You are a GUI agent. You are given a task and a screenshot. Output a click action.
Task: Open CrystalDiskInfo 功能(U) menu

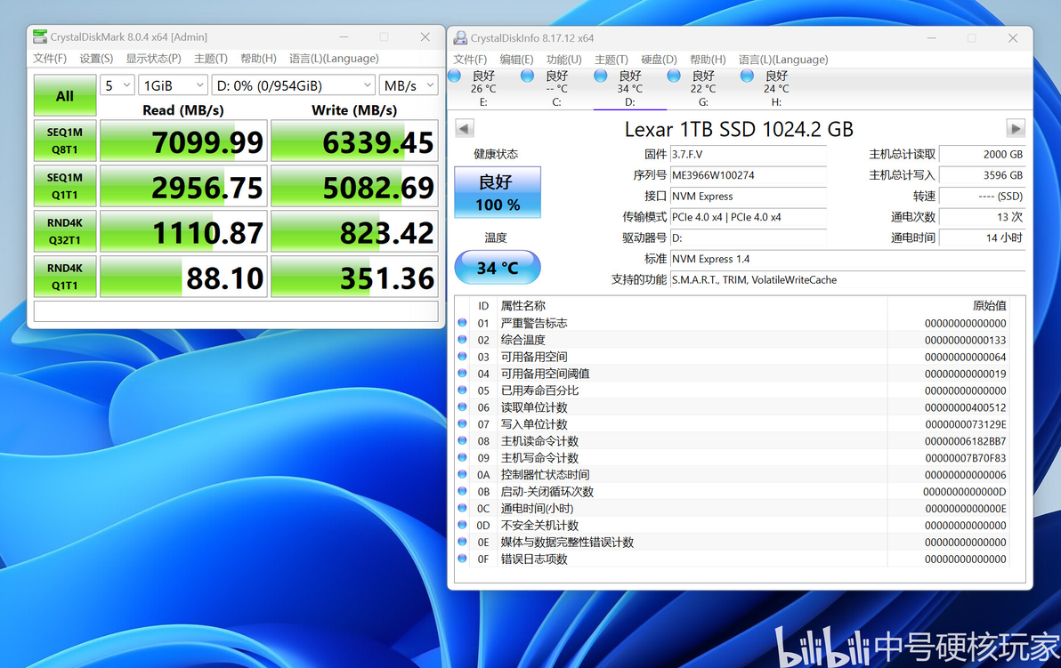(564, 60)
